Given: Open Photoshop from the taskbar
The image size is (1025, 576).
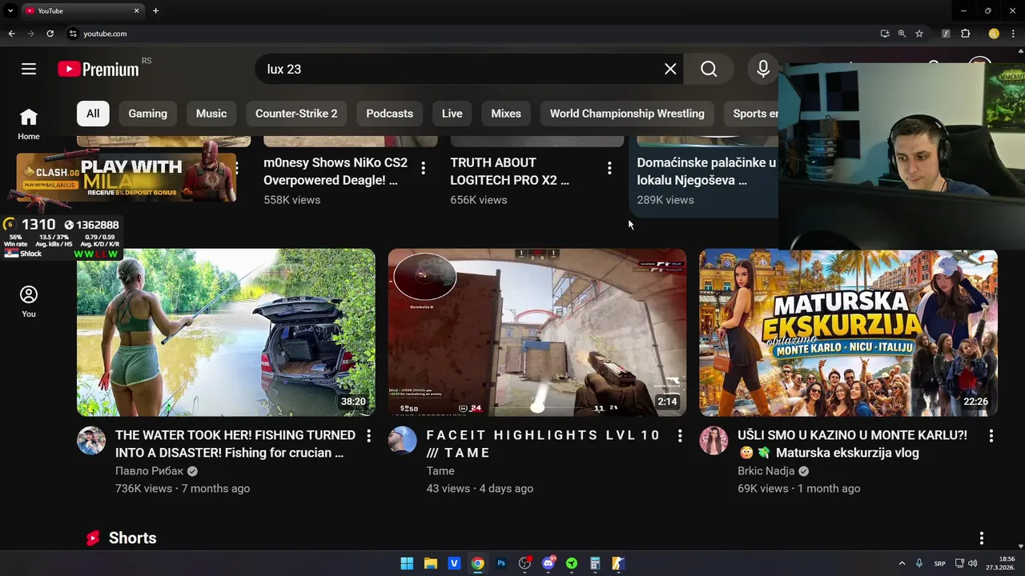Looking at the screenshot, I should click(501, 563).
